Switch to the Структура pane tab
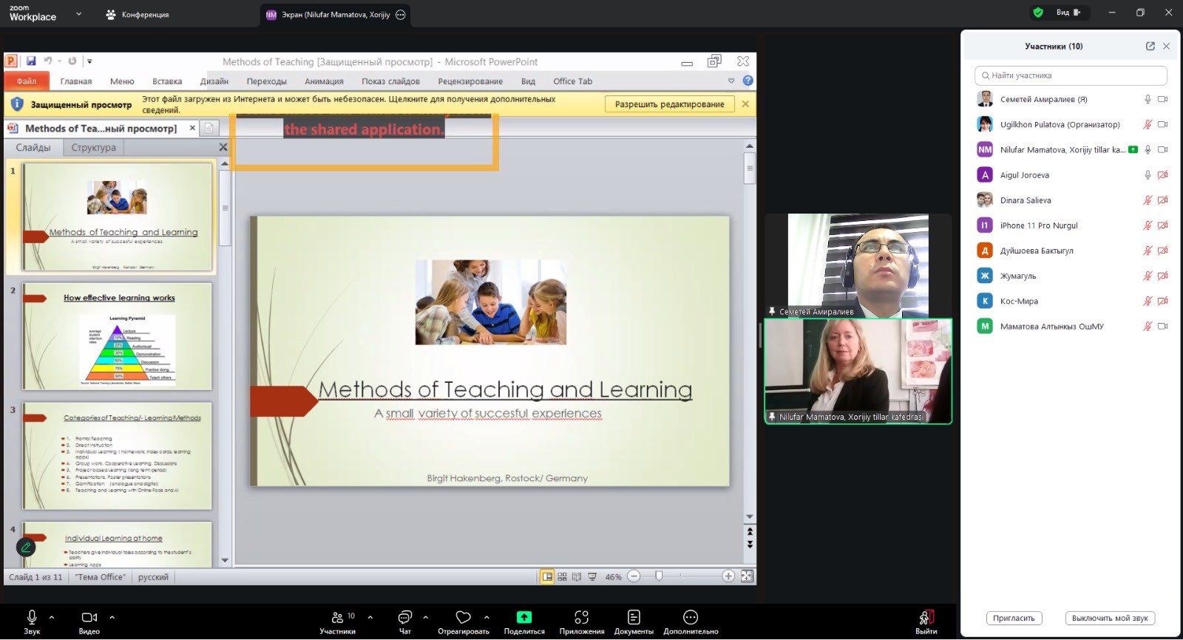The height and width of the screenshot is (640, 1183). tap(93, 148)
